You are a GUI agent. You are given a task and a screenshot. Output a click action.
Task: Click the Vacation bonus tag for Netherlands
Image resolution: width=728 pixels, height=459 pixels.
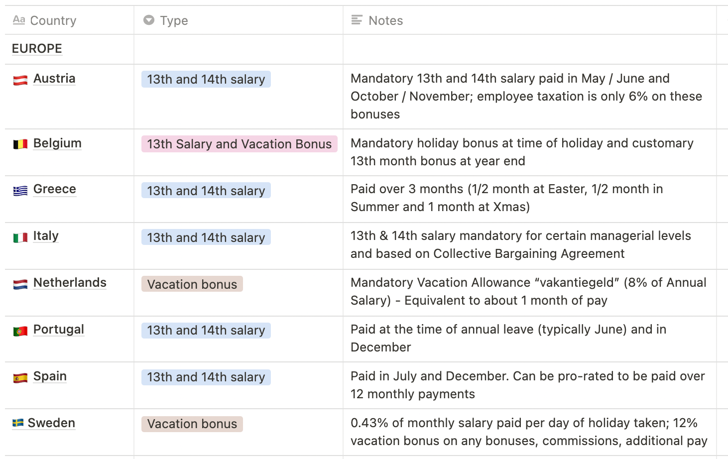coord(192,284)
